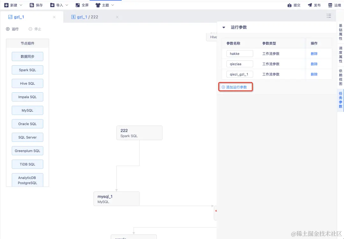Image resolution: width=344 pixels, height=239 pixels.
Task: Select the 222 Spark SQL canvas node
Action: point(139,133)
